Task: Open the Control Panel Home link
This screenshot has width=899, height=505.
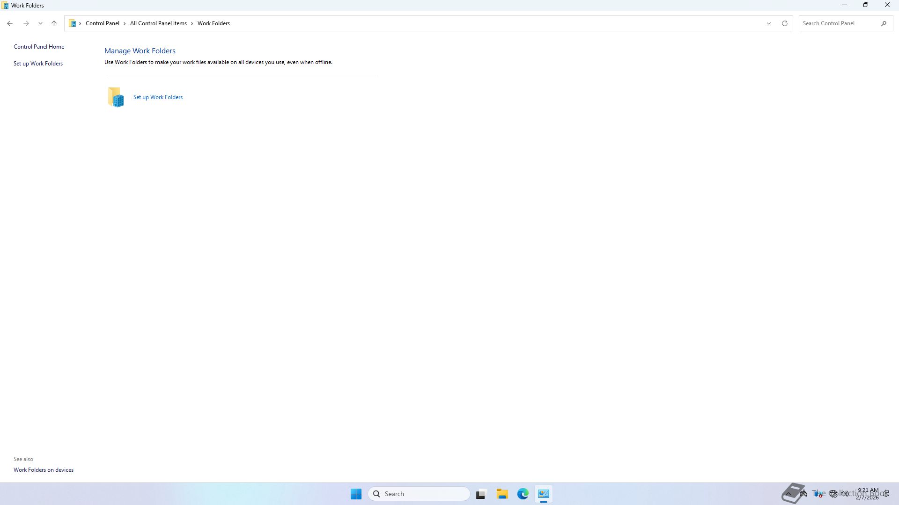Action: [x=39, y=47]
